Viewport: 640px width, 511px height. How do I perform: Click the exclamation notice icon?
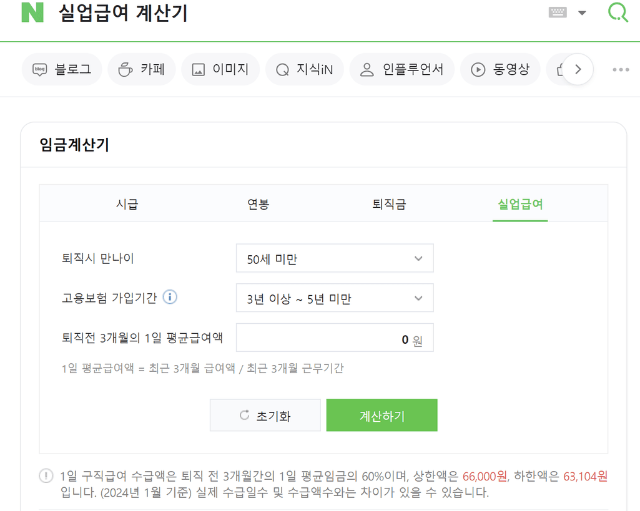pos(46,476)
